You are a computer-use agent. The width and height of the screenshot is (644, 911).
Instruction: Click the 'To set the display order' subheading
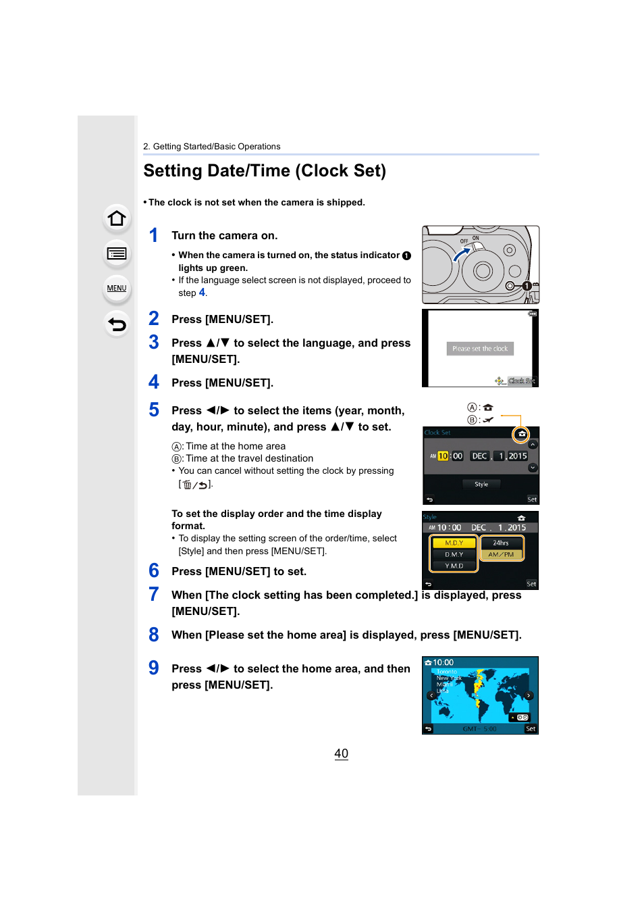277,520
